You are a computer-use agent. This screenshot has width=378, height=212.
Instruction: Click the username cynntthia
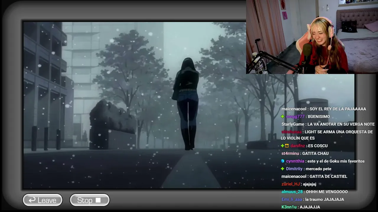click(x=295, y=161)
